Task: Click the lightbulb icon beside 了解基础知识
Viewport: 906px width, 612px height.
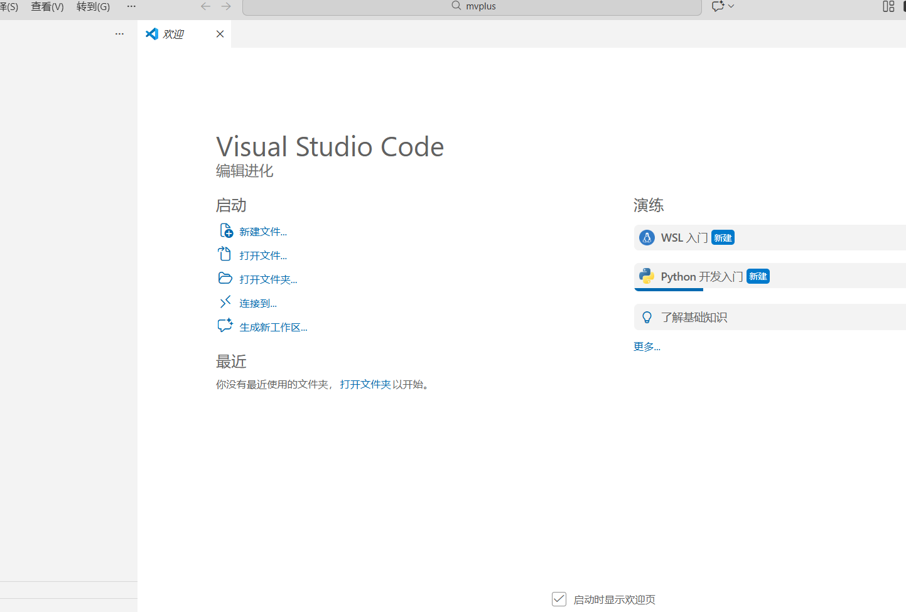Action: point(647,318)
